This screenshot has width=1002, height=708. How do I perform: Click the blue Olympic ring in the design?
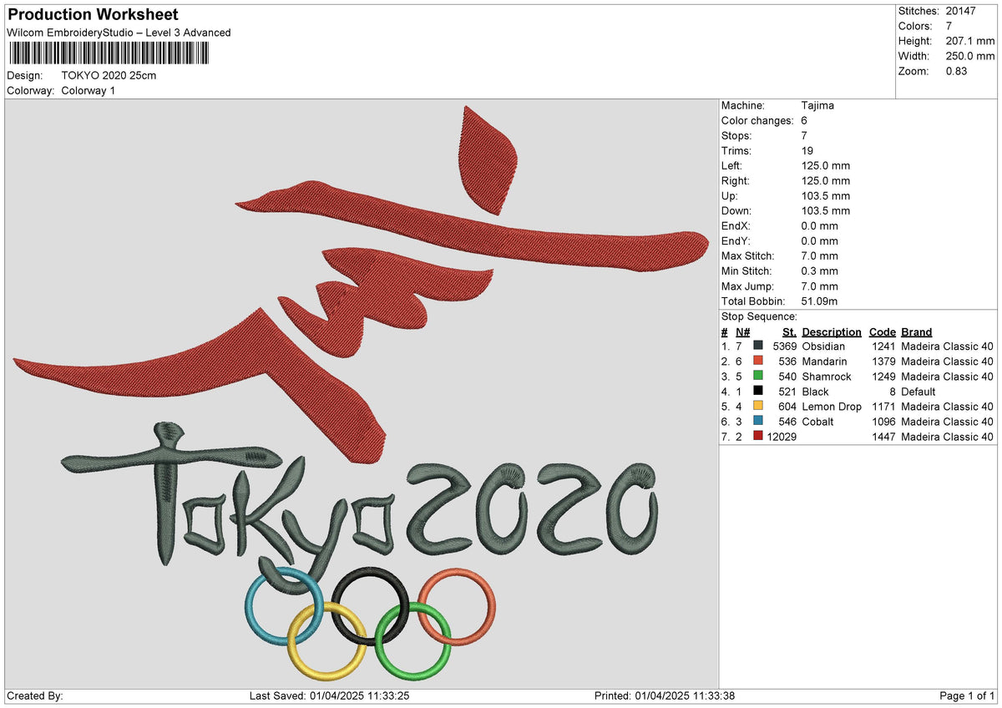[284, 607]
